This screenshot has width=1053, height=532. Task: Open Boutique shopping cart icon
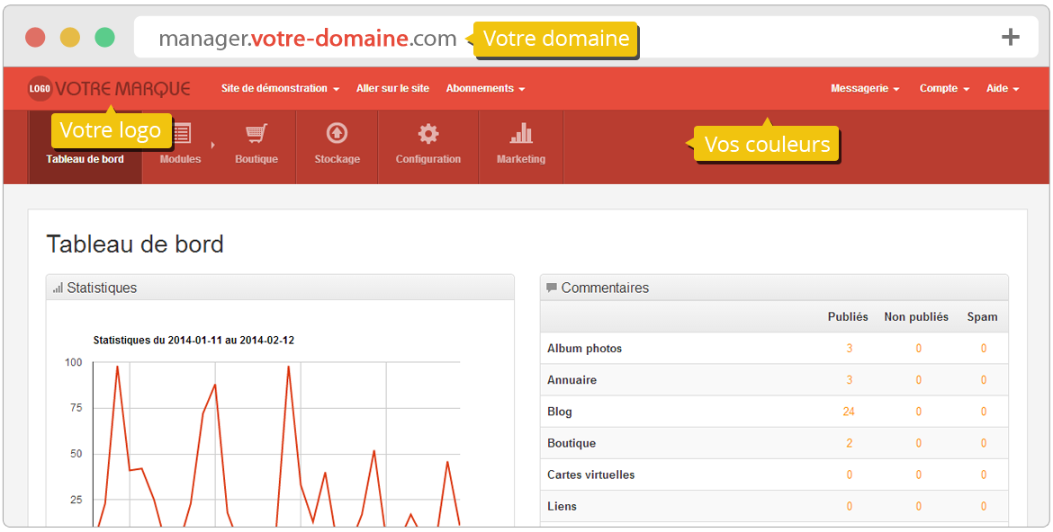coord(256,134)
